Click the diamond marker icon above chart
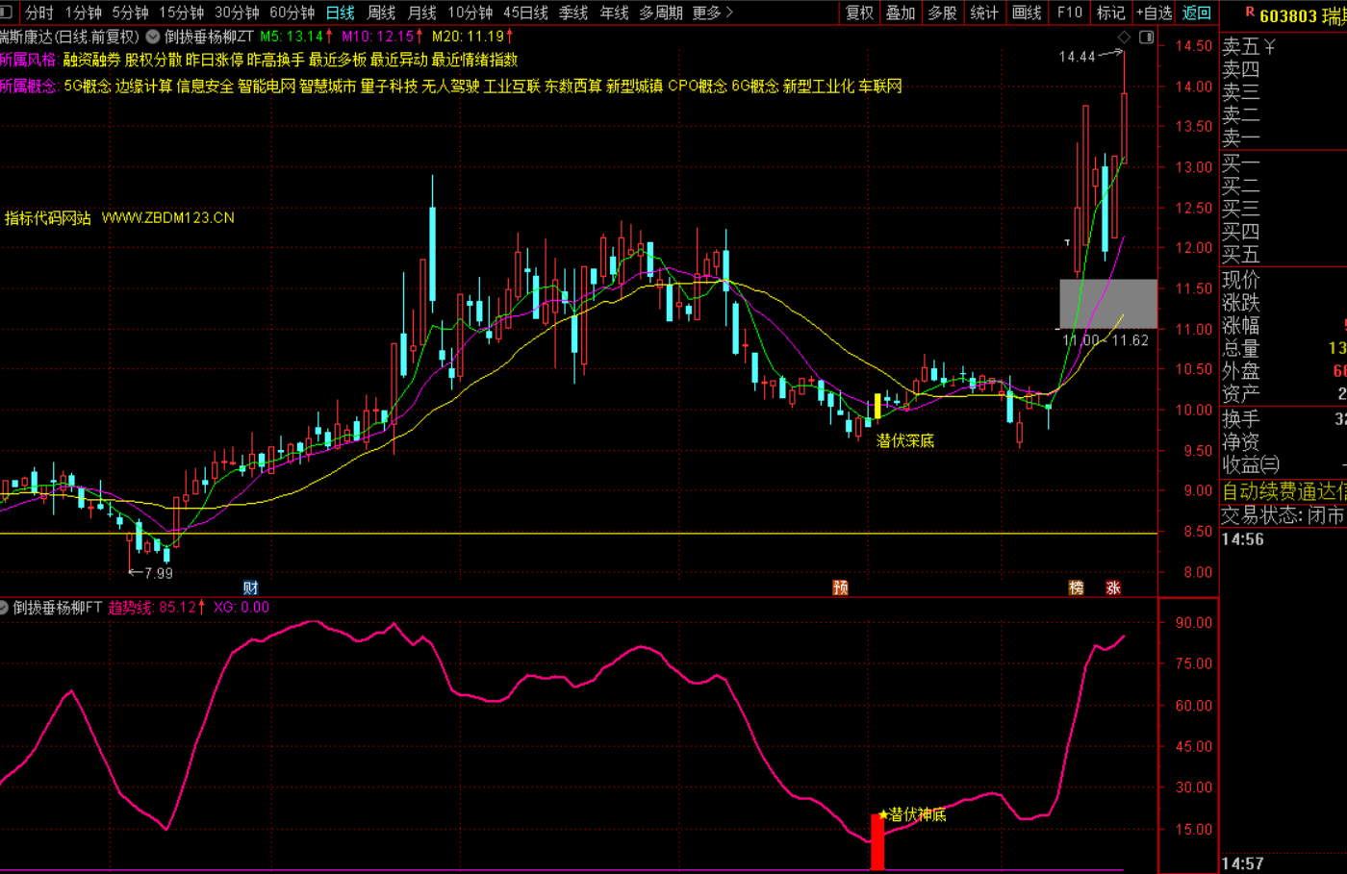This screenshot has width=1347, height=874. point(1124,37)
